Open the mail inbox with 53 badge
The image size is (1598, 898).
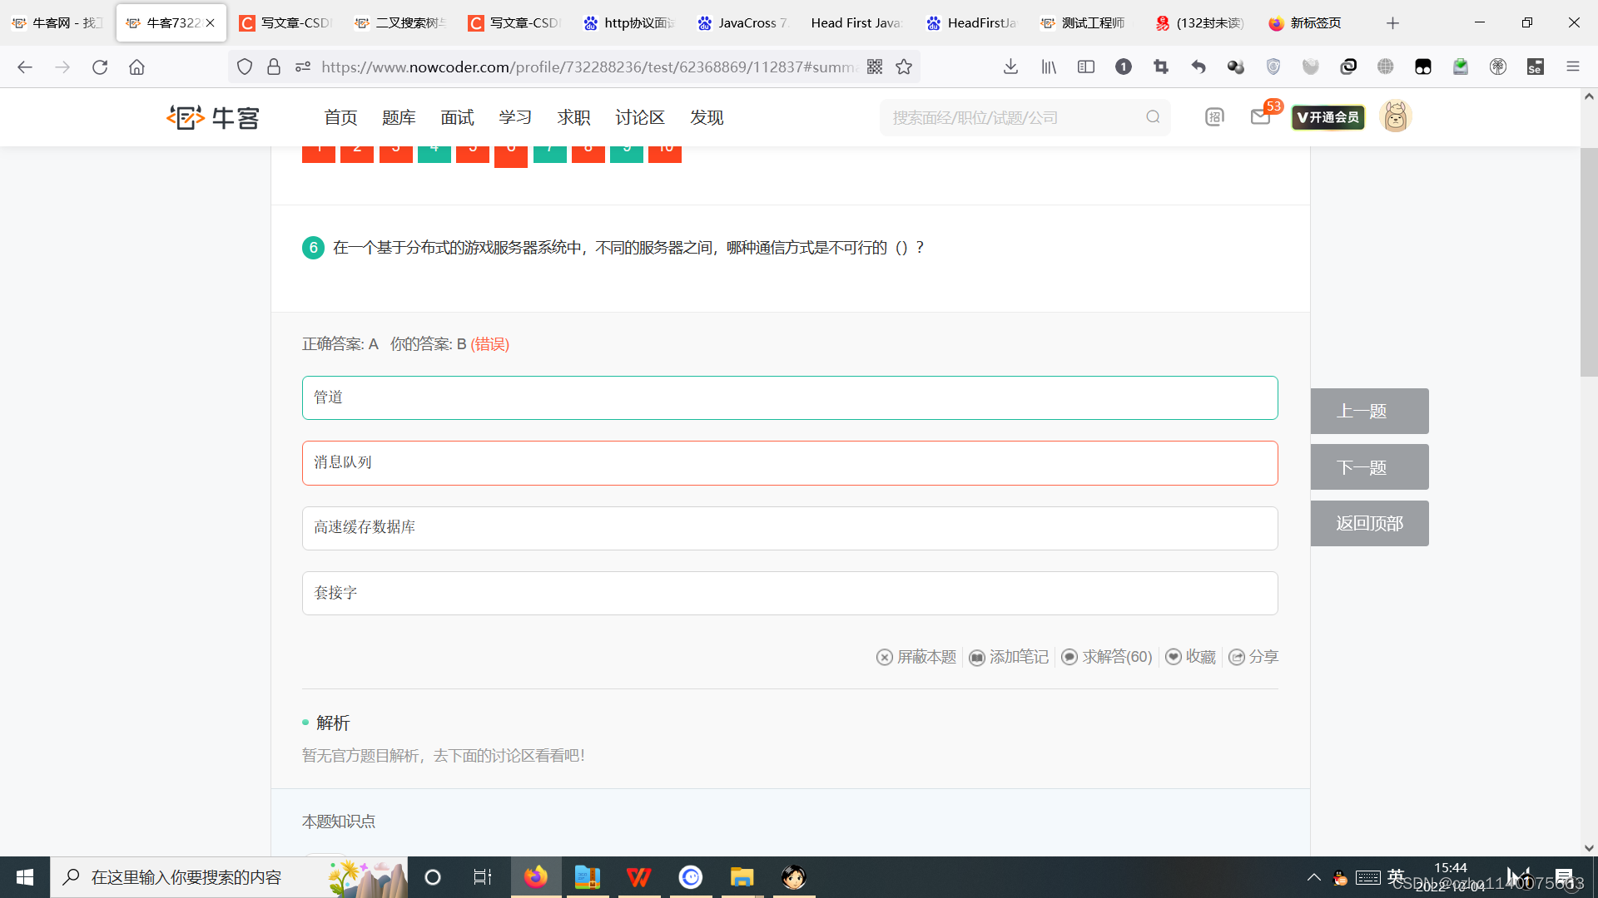coord(1260,117)
